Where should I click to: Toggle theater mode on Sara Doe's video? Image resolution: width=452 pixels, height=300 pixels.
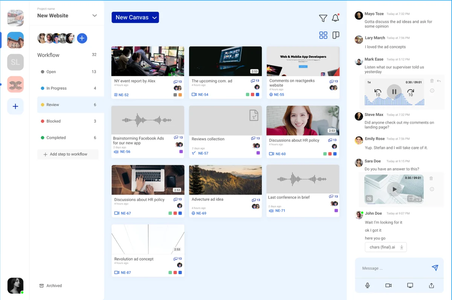pyautogui.click(x=411, y=199)
